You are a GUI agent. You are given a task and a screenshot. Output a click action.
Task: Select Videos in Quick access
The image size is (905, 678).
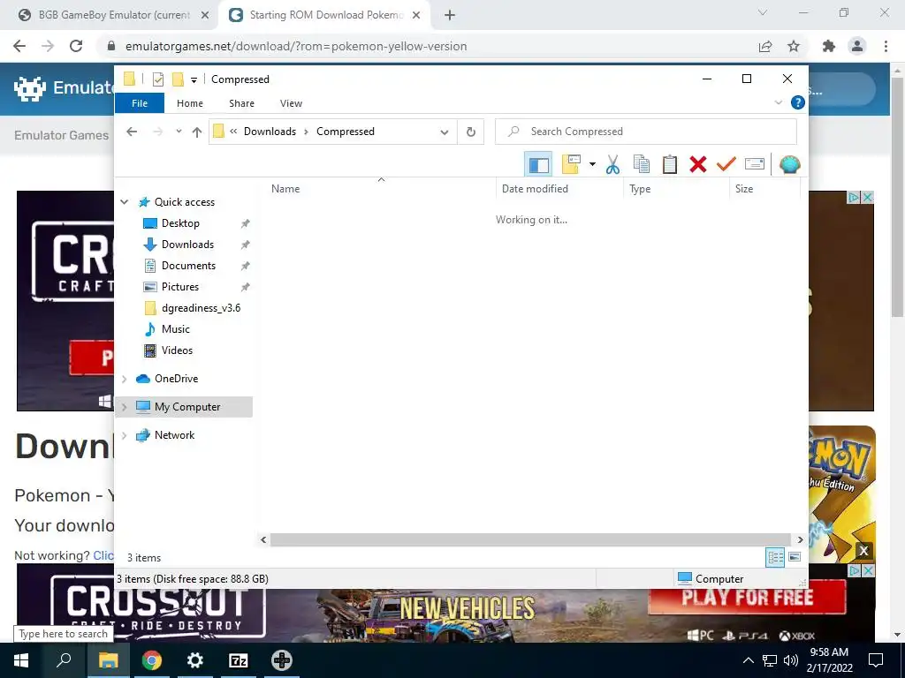(177, 350)
